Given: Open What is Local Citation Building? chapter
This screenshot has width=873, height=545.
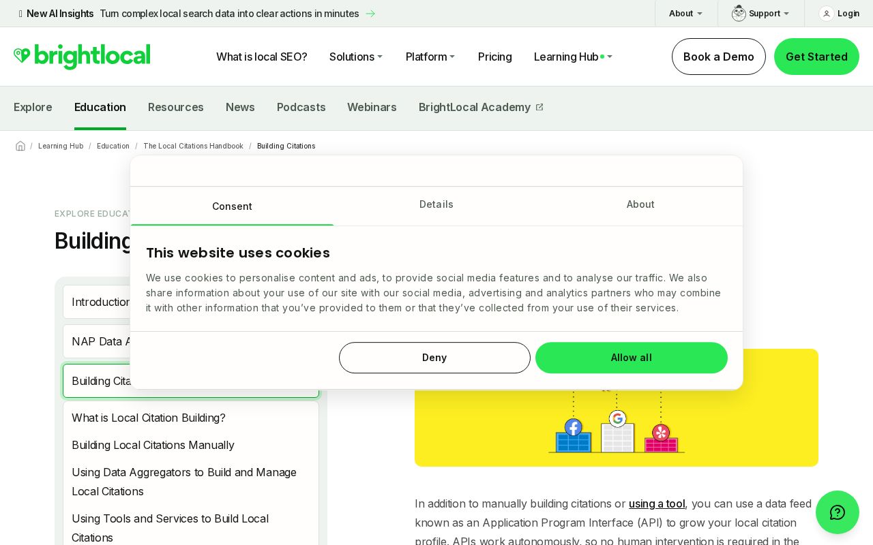Looking at the screenshot, I should (149, 418).
